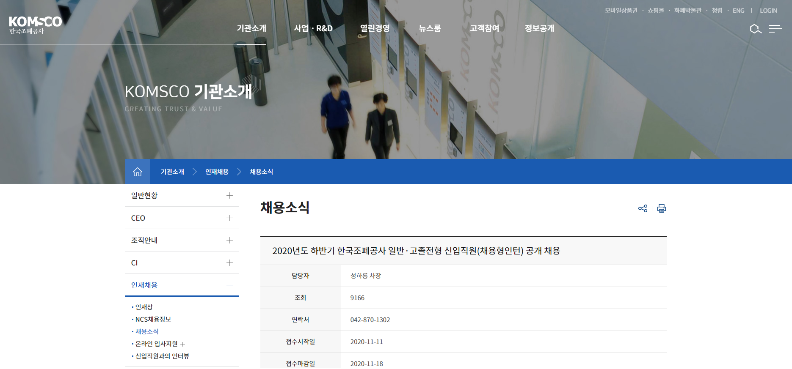Click the start date 2020-11-11

(367, 342)
